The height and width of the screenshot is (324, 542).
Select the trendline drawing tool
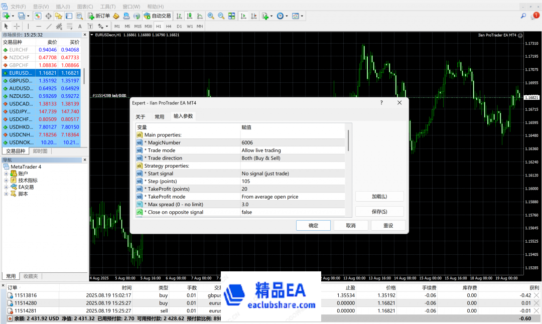coord(49,26)
